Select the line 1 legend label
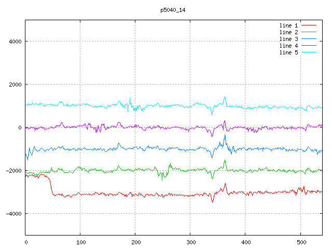Image resolution: width=332 pixels, height=249 pixels. pos(288,25)
